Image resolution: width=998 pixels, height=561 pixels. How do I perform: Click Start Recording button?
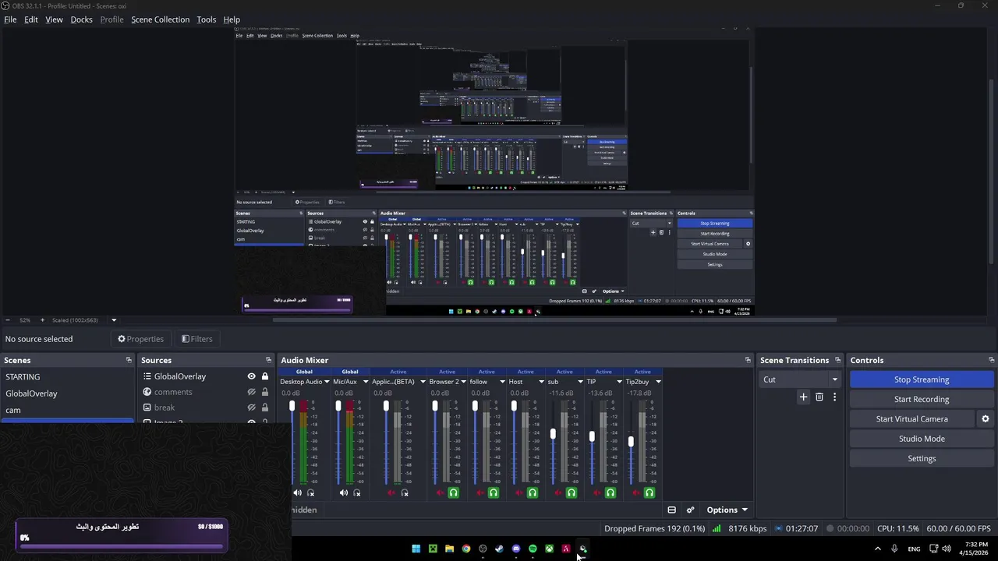(x=922, y=399)
